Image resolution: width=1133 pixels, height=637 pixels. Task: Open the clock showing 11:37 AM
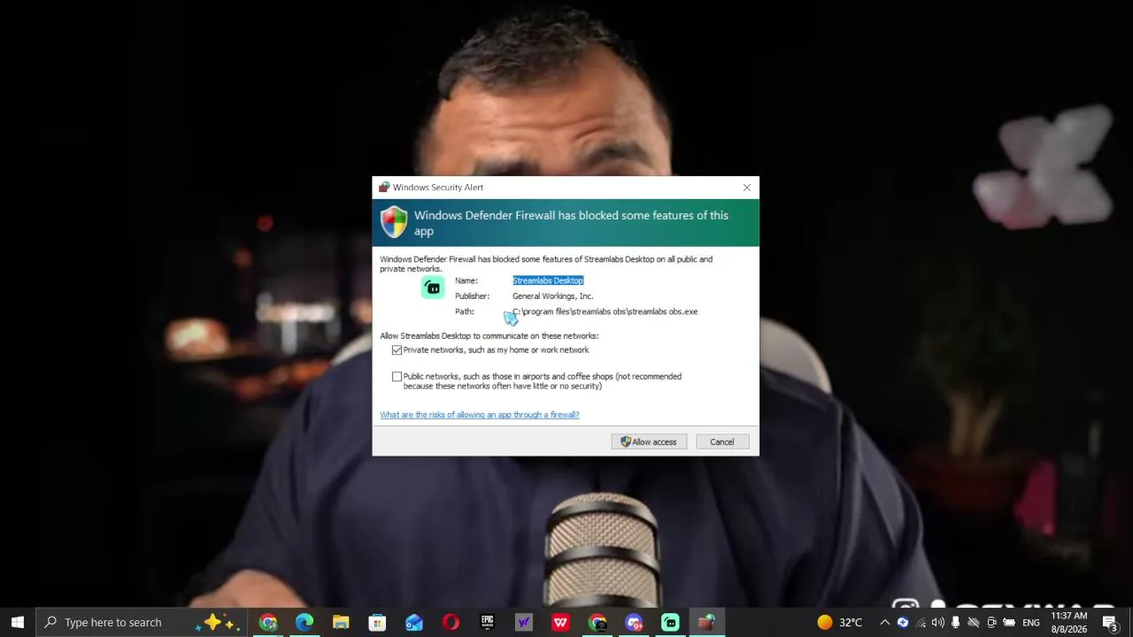[x=1069, y=622]
